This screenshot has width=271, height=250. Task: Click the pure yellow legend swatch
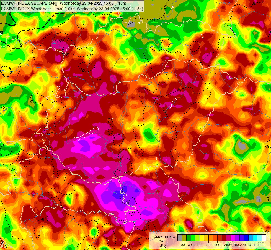pos(202,238)
